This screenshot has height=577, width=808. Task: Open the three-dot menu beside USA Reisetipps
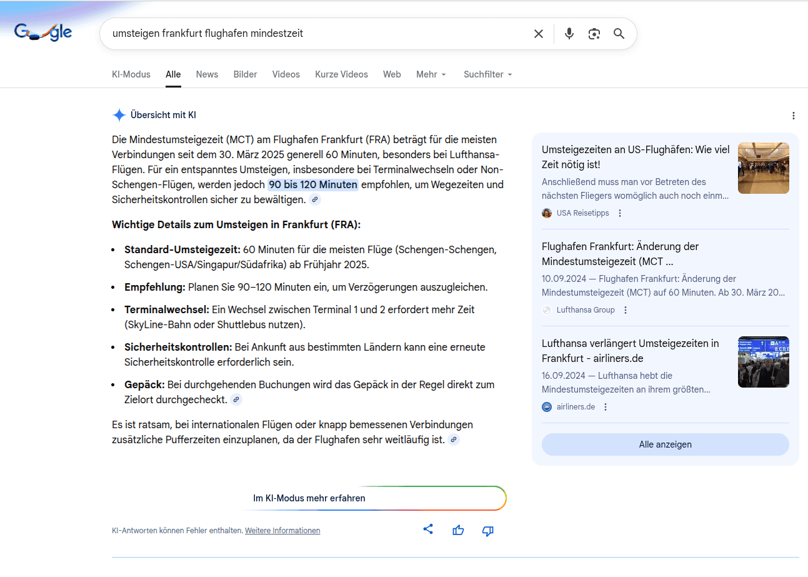click(619, 213)
